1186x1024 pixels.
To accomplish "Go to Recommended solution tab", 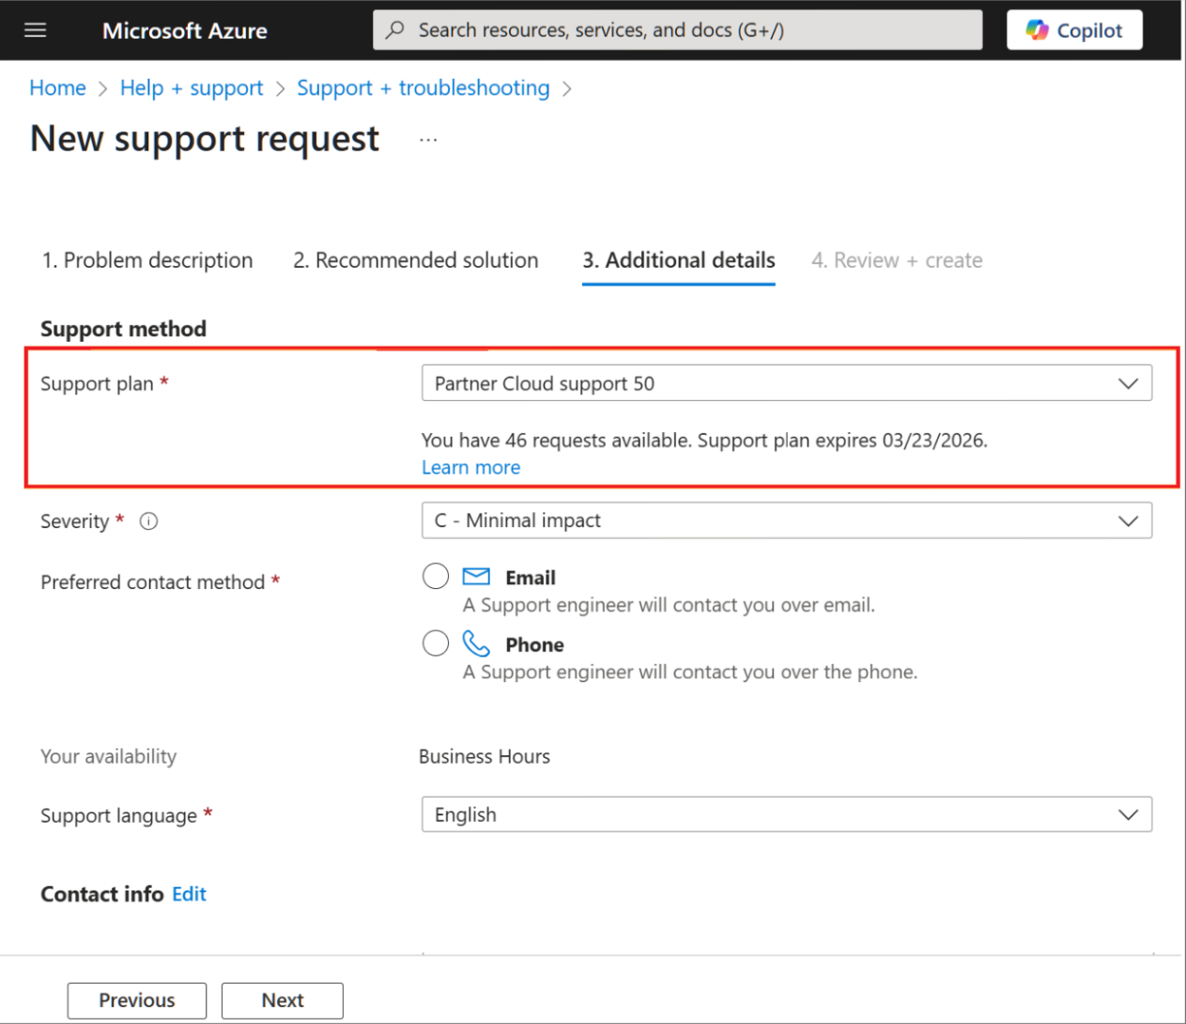I will [x=415, y=260].
